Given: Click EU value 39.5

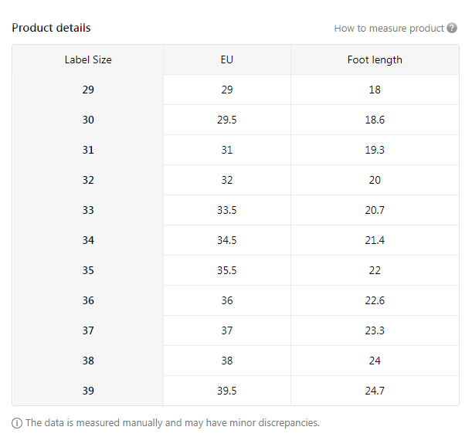Looking at the screenshot, I should (x=226, y=391).
